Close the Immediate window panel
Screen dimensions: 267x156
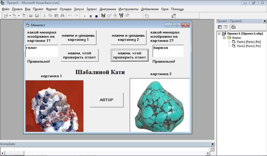pyautogui.click(x=213, y=144)
